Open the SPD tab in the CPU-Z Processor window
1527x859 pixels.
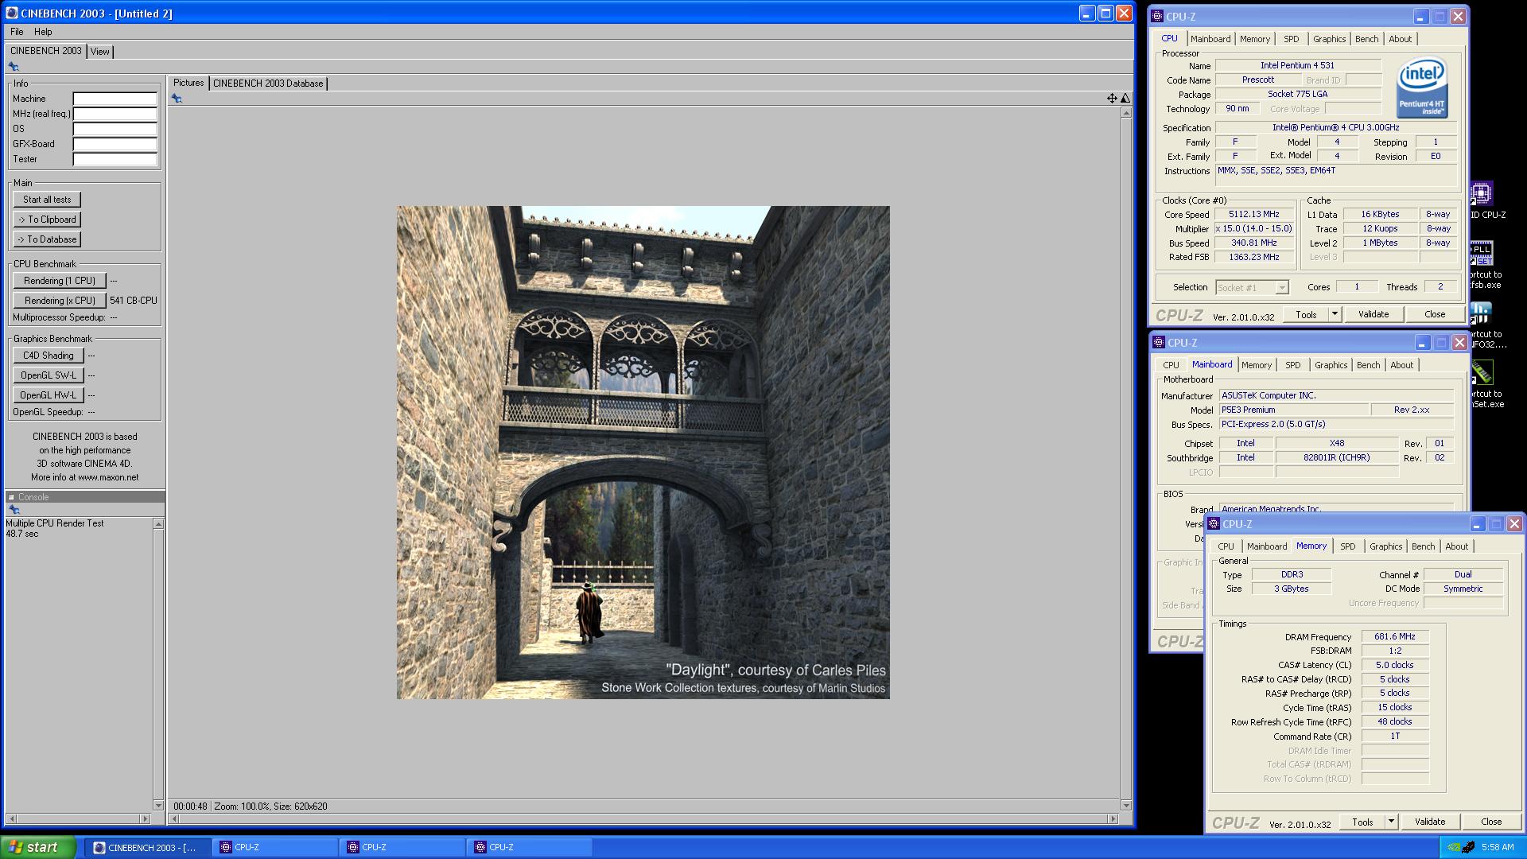point(1291,39)
